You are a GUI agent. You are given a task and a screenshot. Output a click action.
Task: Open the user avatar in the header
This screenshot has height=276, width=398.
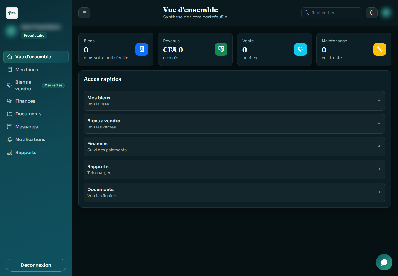pos(386,12)
